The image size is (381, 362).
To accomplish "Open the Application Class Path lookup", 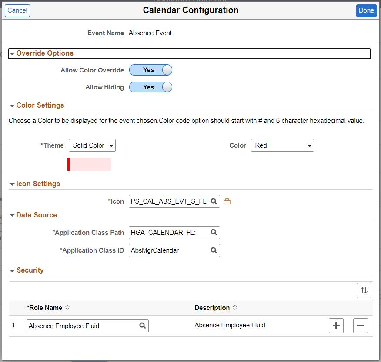I will pyautogui.click(x=214, y=233).
